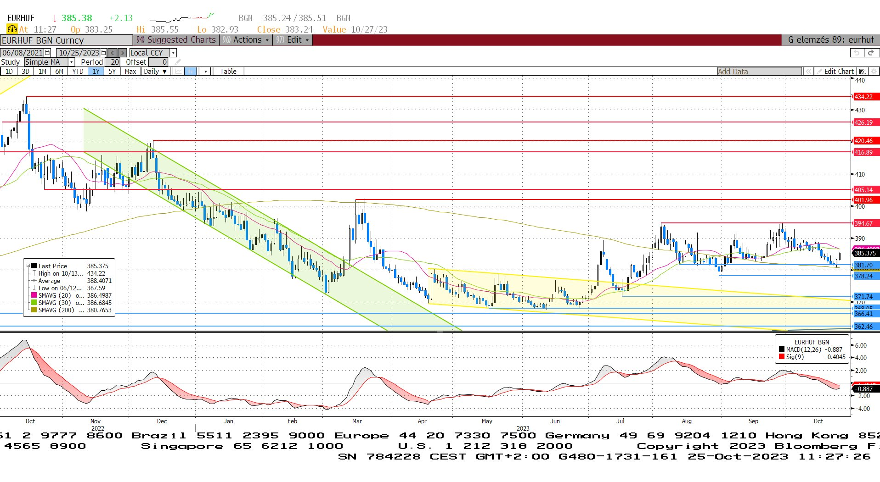Select the 5Y range
Viewport: 880px width, 482px height.
[112, 71]
